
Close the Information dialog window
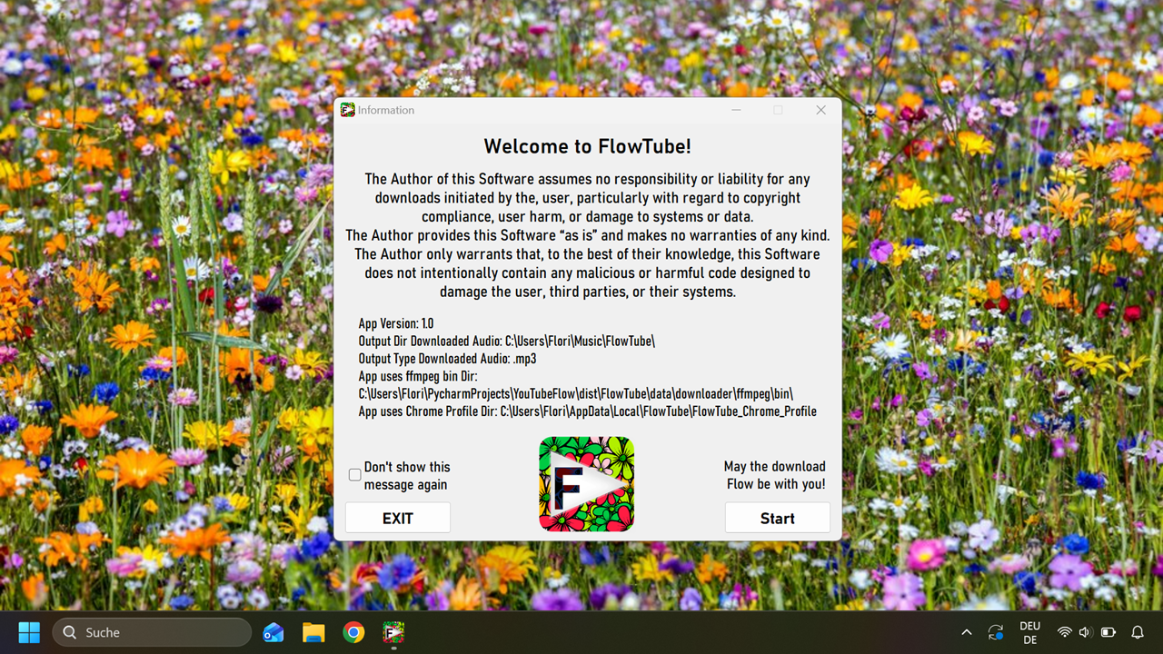tap(820, 110)
